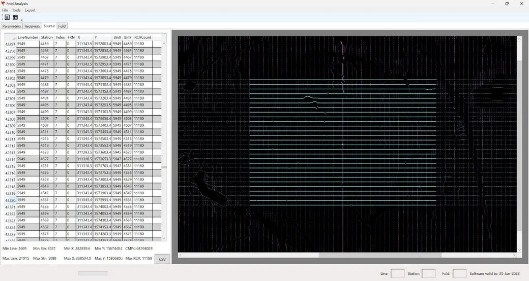Click Software valid to: 30-Jun-2023 text
Screen dimensions: 529x281
494,273
